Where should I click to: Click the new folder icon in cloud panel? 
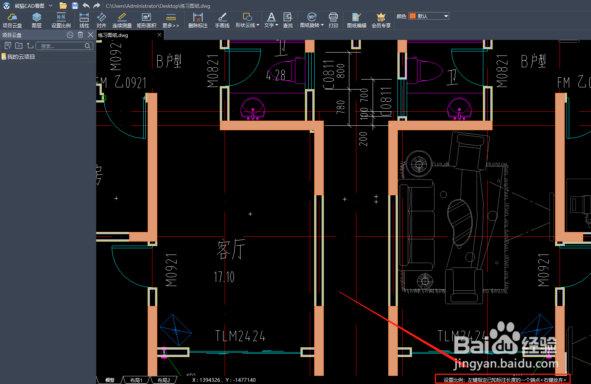pyautogui.click(x=19, y=46)
